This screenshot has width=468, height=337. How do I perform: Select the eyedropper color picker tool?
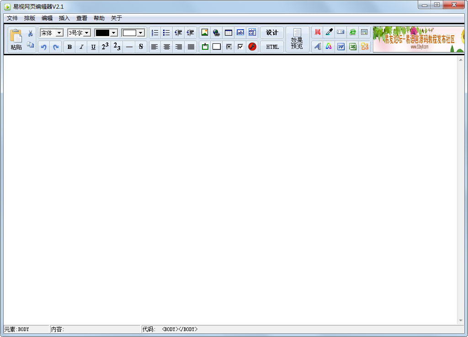click(x=329, y=32)
